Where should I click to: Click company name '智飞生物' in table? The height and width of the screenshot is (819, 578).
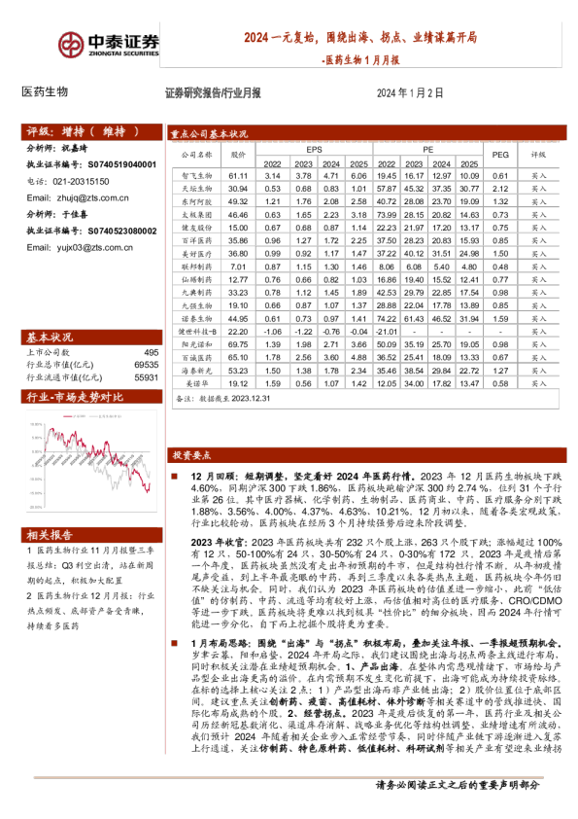click(196, 176)
